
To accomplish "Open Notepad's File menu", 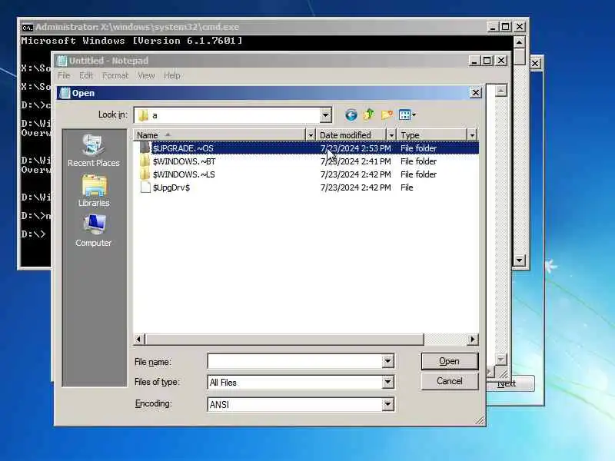I will click(64, 75).
